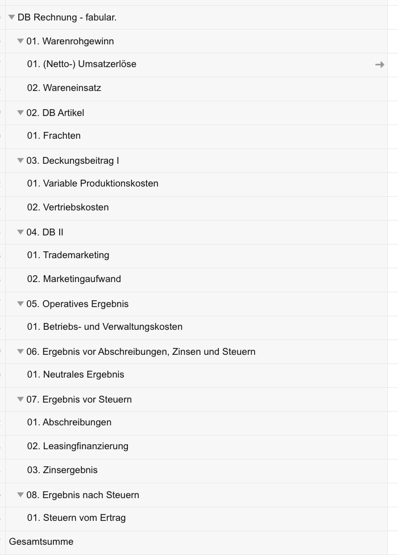Select the 02. Marketingaufwand row
The image size is (398, 555).
point(73,279)
